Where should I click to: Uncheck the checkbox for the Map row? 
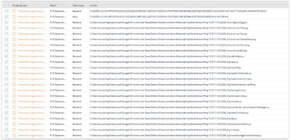point(7,17)
